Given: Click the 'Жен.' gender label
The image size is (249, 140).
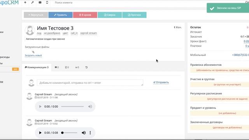Looking at the screenshot, I should (x=178, y=27).
